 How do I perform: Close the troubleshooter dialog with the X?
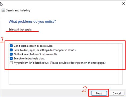tap(123, 4)
